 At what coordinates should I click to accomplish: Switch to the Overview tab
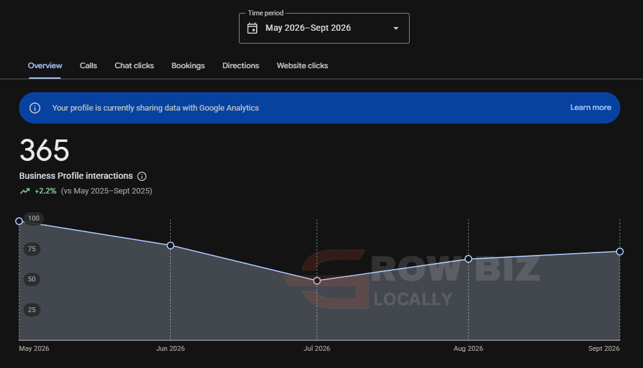45,66
